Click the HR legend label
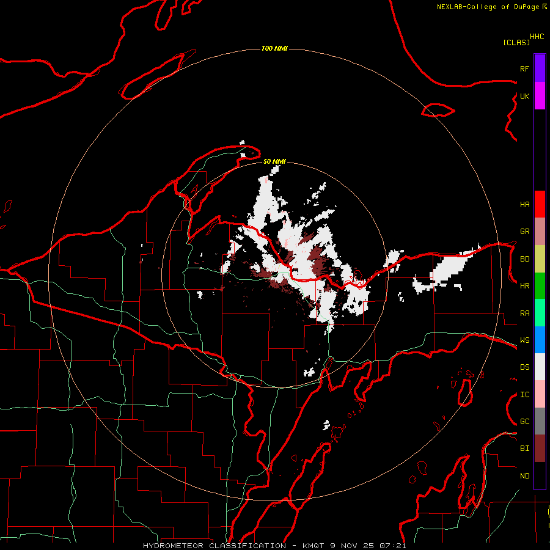Image resolution: width=550 pixels, height=550 pixels. click(x=524, y=286)
